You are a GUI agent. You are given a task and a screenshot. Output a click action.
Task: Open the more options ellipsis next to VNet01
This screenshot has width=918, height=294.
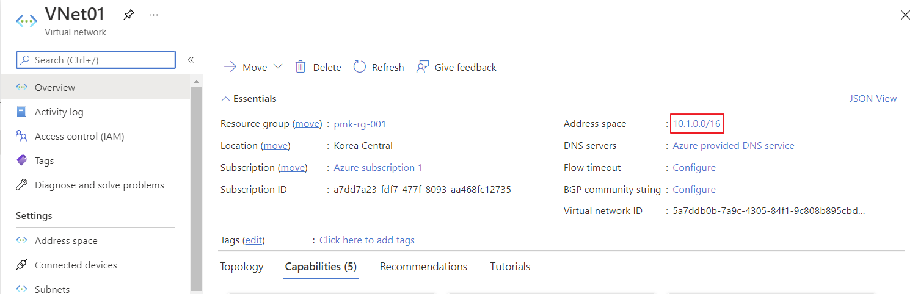pos(154,14)
